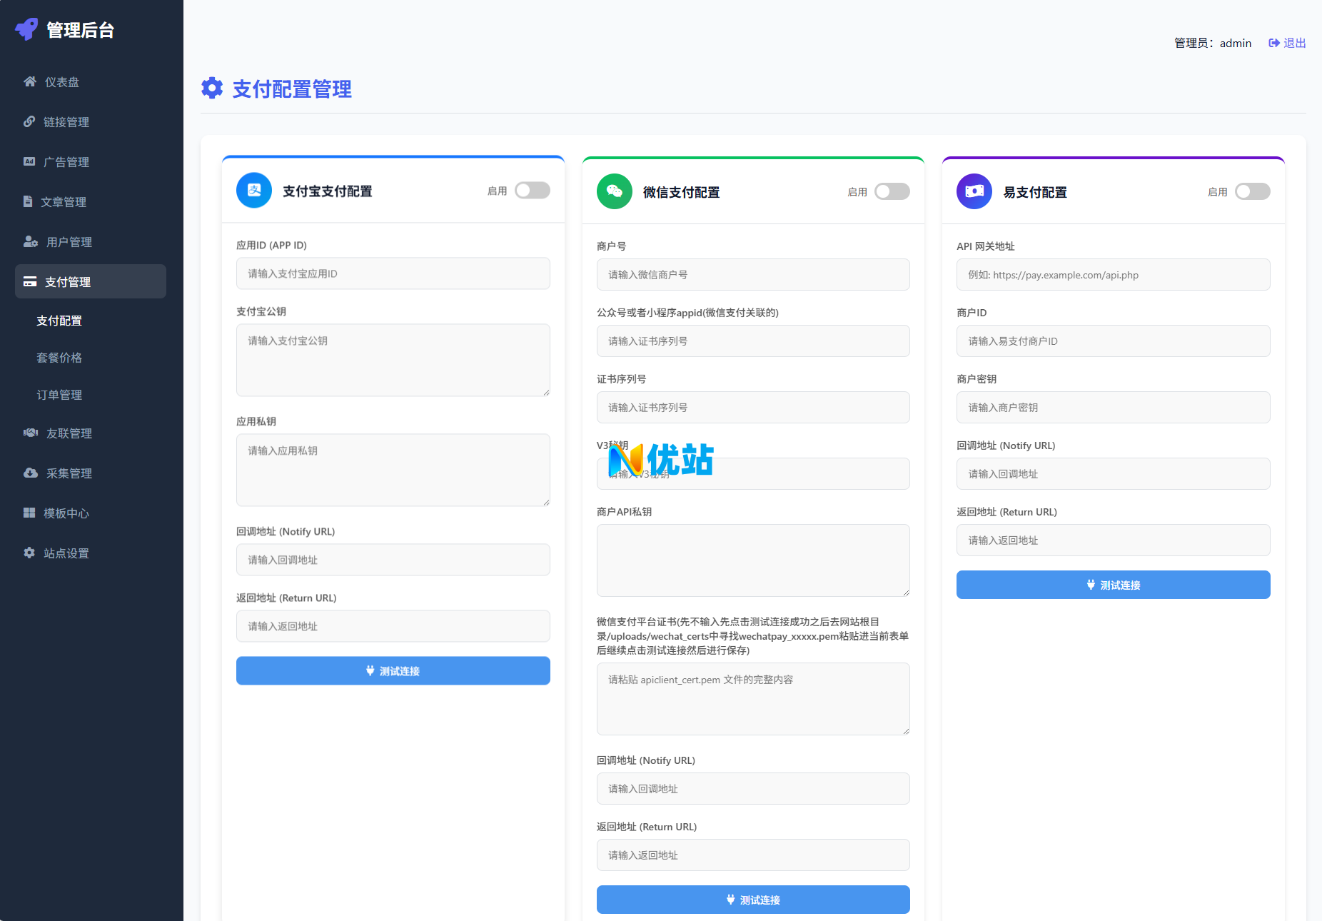Click the WeChat Pay logo icon
Image resolution: width=1322 pixels, height=921 pixels.
tap(614, 191)
